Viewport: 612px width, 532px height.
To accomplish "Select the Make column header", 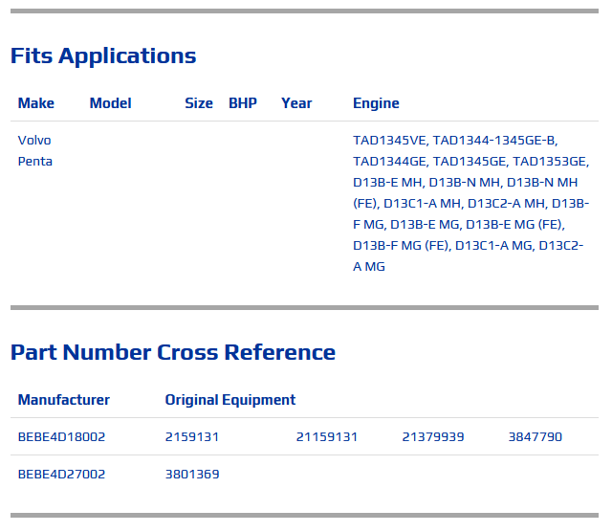I will 36,103.
